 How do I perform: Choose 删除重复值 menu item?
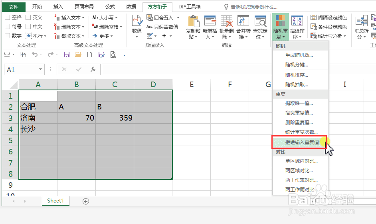(301, 123)
